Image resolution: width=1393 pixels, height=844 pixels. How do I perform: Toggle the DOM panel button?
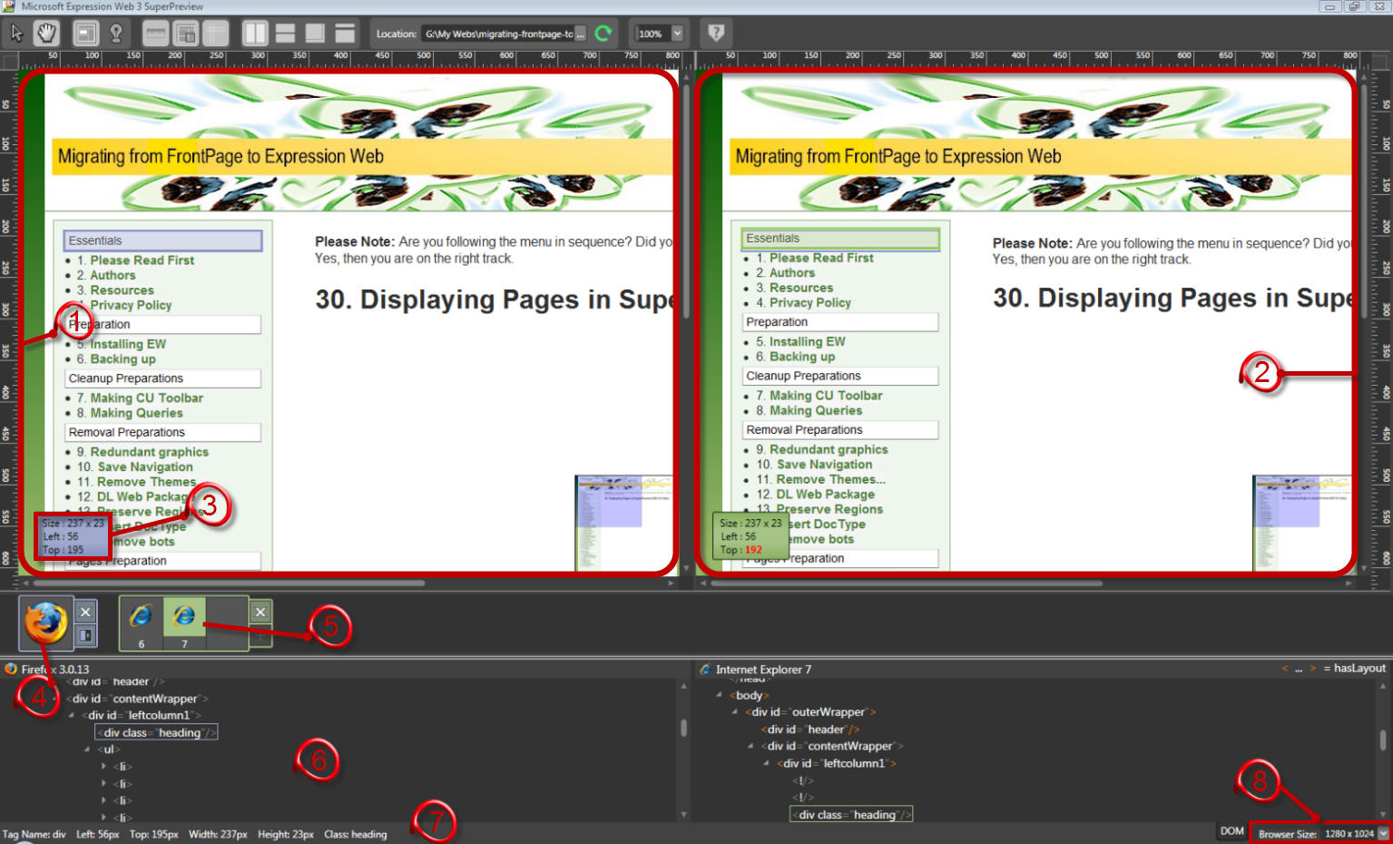pos(1231,831)
